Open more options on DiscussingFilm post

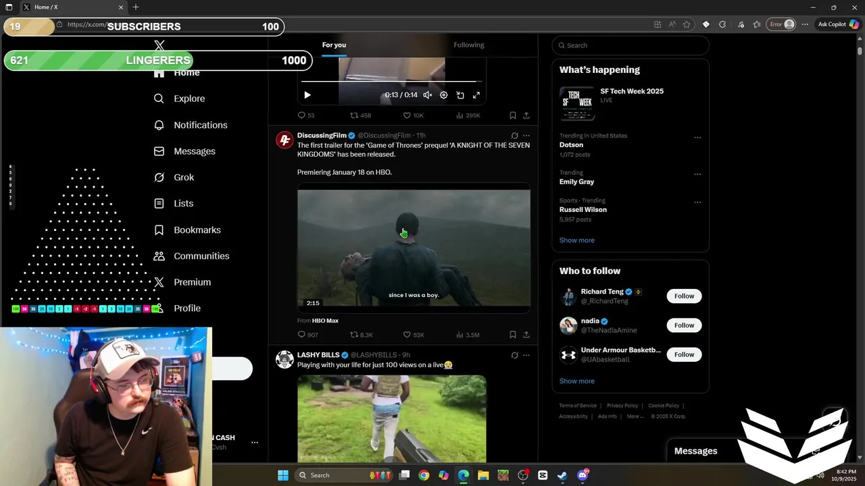pyautogui.click(x=526, y=136)
